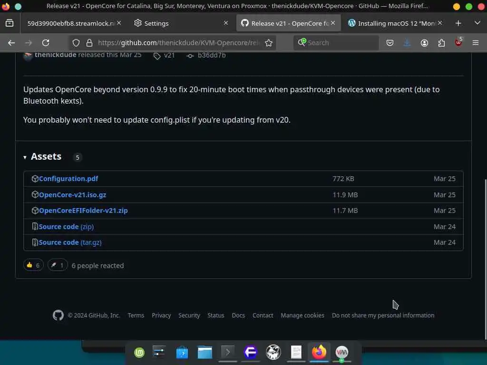
Task: Open text editor document dock icon
Action: tap(296, 352)
